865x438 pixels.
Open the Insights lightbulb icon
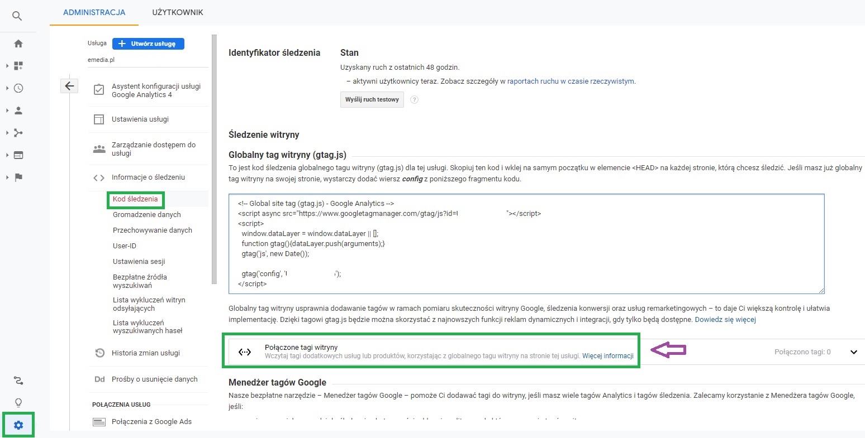(18, 402)
